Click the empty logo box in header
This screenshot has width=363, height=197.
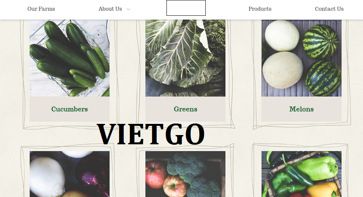186,8
